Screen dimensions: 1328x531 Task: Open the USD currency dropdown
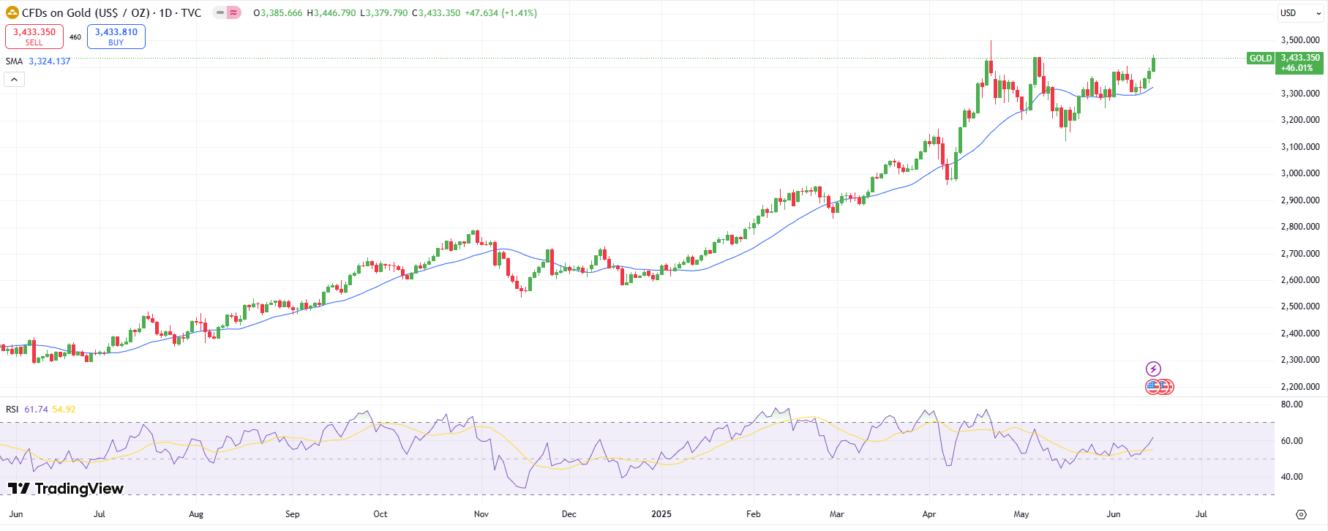(x=1300, y=13)
